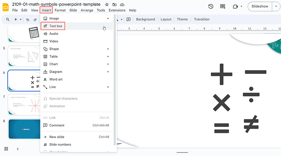Click the version history clock icon

211,6
